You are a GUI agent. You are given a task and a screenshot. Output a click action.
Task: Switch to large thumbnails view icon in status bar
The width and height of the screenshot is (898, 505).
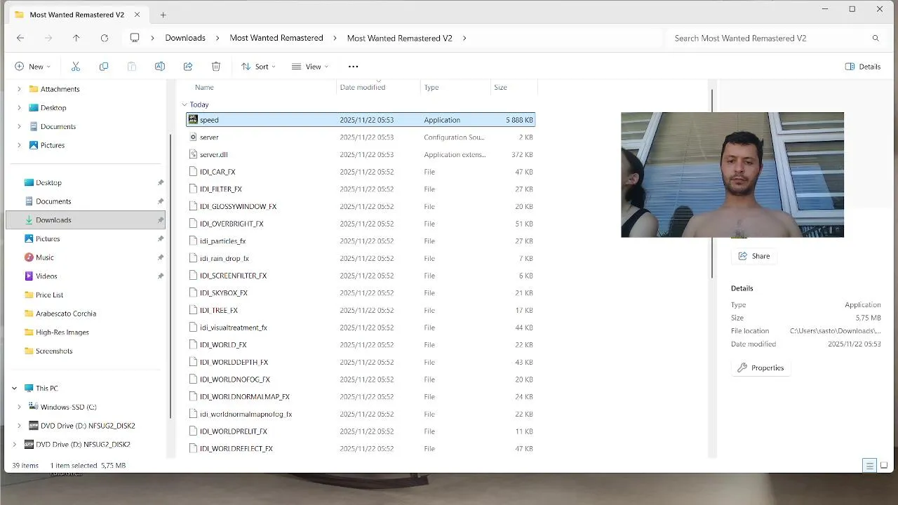tap(884, 466)
